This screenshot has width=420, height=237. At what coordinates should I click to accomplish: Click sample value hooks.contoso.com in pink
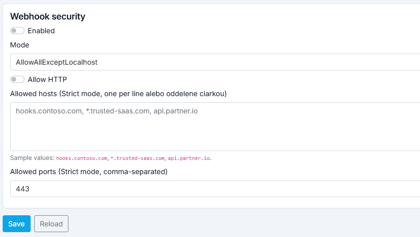pos(82,158)
